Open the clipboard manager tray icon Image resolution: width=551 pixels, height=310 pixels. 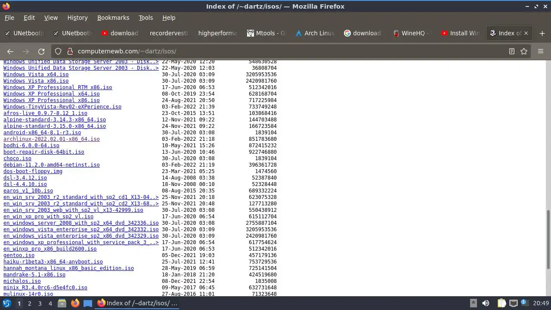pos(501,303)
